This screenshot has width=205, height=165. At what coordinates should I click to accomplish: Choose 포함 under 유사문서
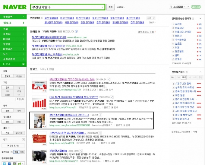coord(19,122)
